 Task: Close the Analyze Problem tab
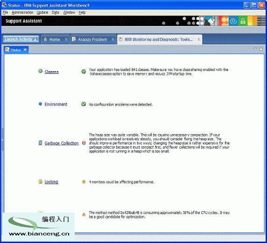(x=113, y=39)
